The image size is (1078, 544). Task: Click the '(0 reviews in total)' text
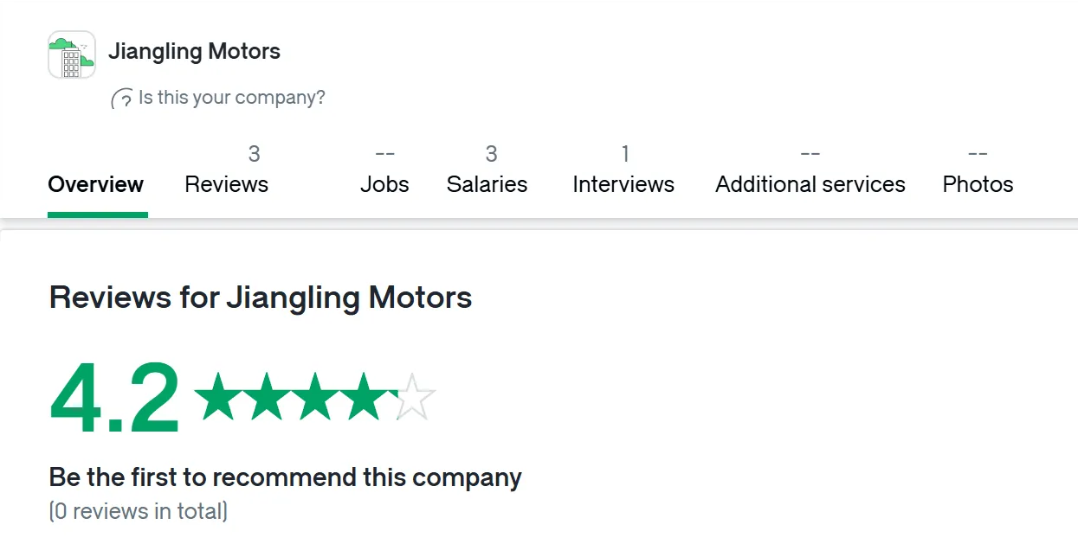[x=139, y=511]
